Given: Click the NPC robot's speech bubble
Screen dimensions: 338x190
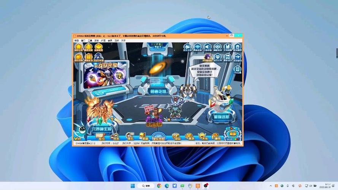Looking at the screenshot, I should 204,70.
